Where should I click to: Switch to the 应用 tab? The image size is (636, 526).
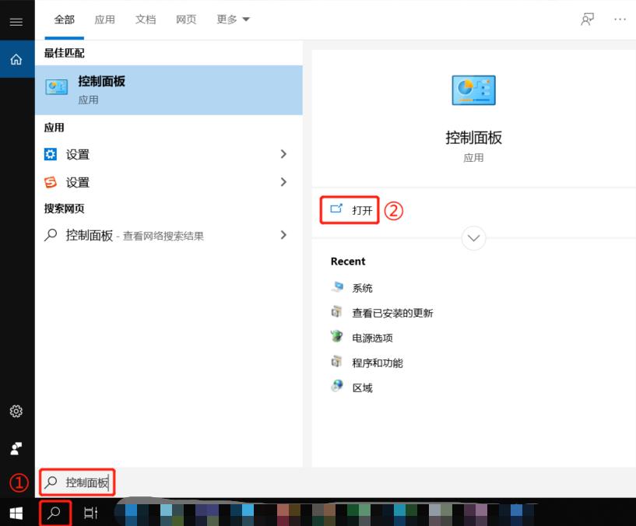pyautogui.click(x=104, y=19)
